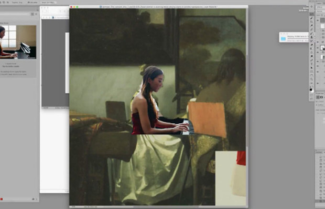This screenshot has height=209, width=325.
Task: Open the dropdown arrow beside grid view icon
Action: point(36,14)
